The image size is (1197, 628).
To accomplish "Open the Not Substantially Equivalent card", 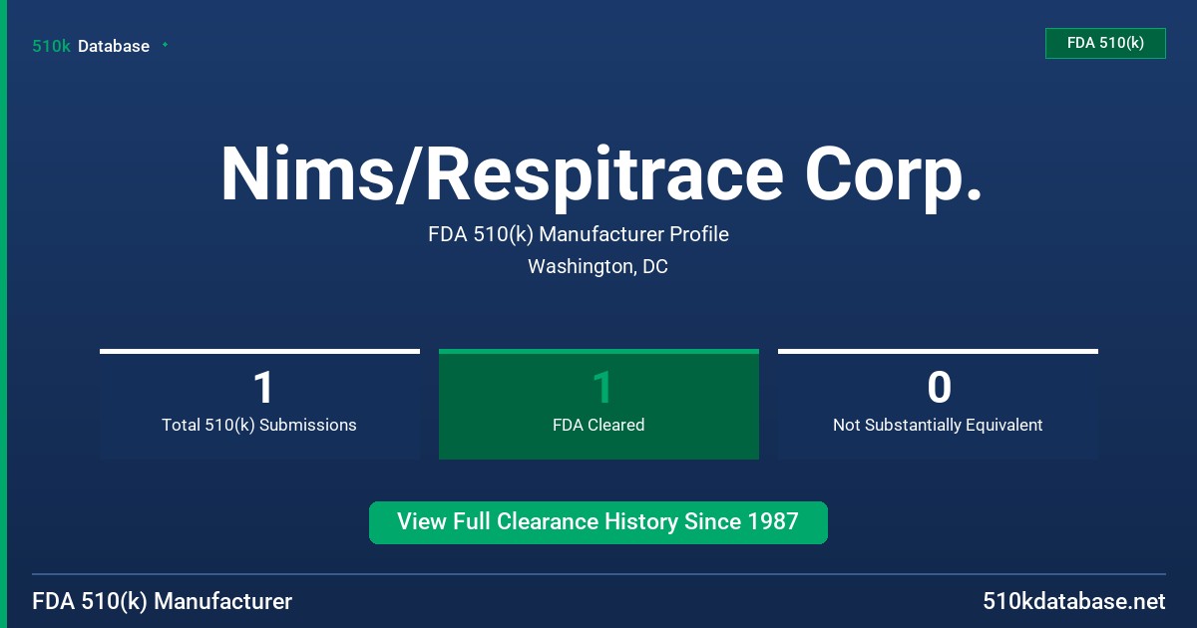I will click(938, 404).
